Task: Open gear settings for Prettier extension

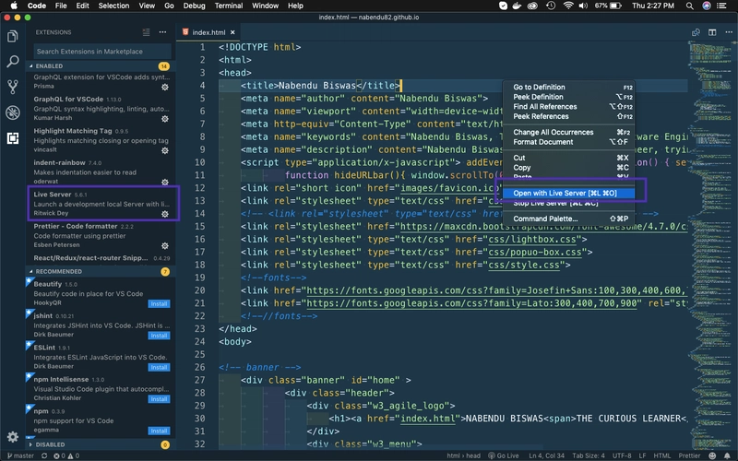Action: 165,245
